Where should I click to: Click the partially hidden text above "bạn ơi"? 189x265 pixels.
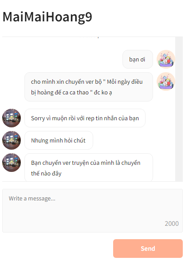(x=89, y=37)
